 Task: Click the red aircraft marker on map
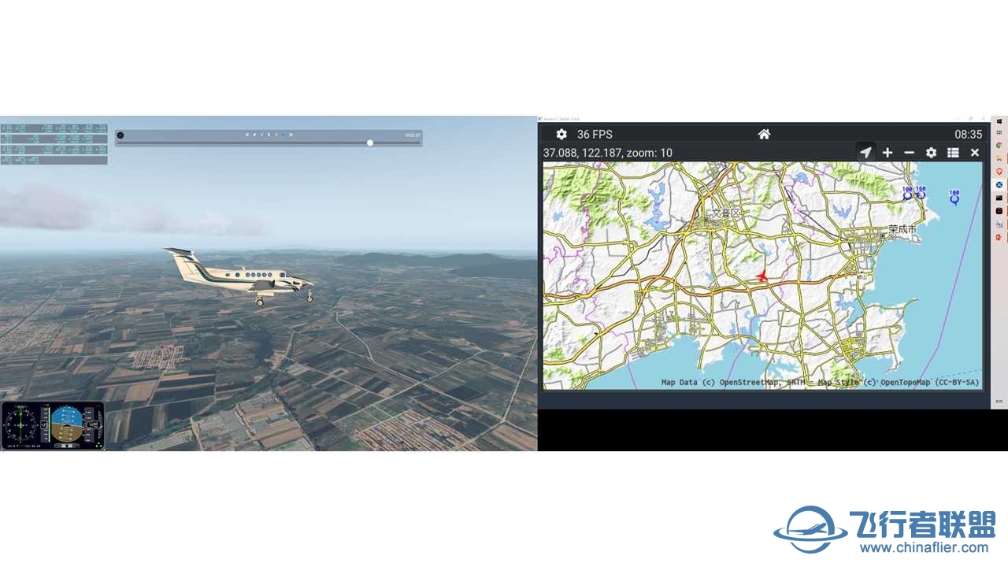click(762, 276)
